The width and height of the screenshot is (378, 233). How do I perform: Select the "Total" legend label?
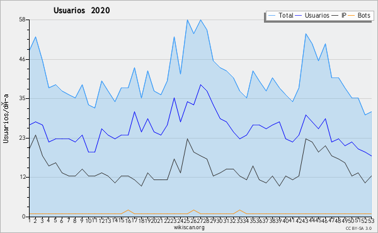click(x=285, y=15)
